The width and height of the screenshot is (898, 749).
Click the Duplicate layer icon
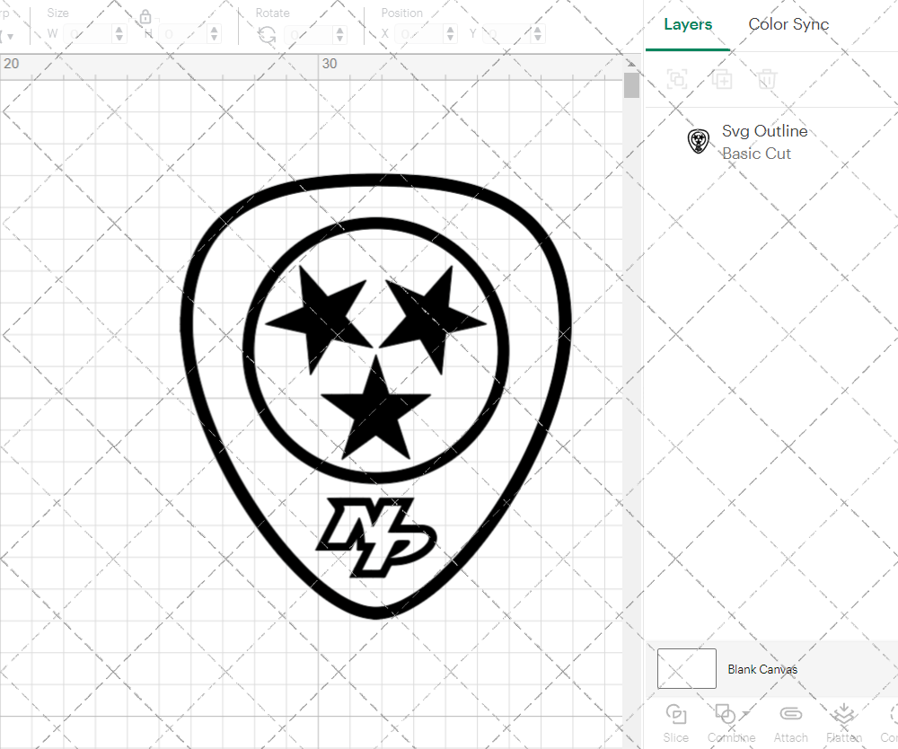pyautogui.click(x=722, y=79)
